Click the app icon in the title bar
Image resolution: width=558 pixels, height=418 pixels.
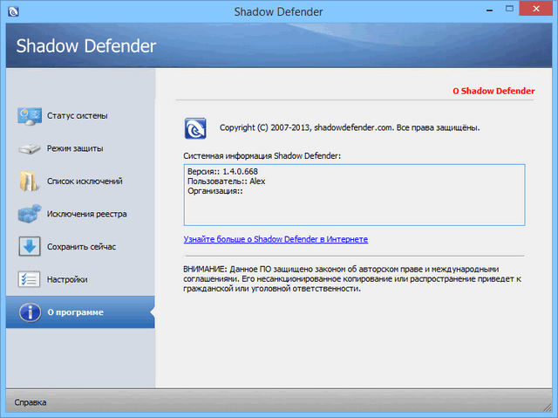pyautogui.click(x=13, y=11)
